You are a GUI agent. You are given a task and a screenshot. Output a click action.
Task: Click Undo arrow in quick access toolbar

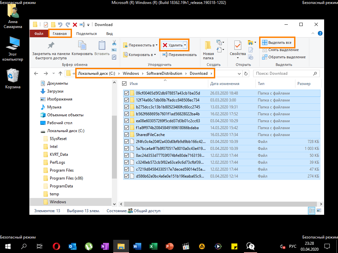coord(60,25)
